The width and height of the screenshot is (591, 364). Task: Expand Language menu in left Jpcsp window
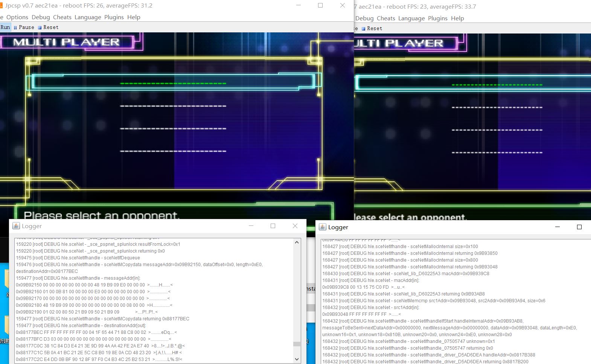point(88,17)
